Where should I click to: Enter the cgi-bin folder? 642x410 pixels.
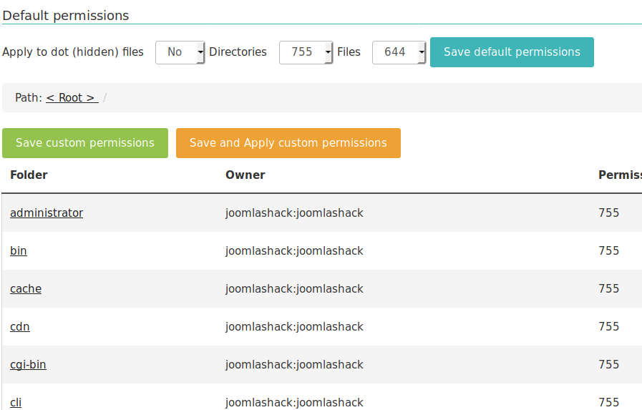pos(28,365)
